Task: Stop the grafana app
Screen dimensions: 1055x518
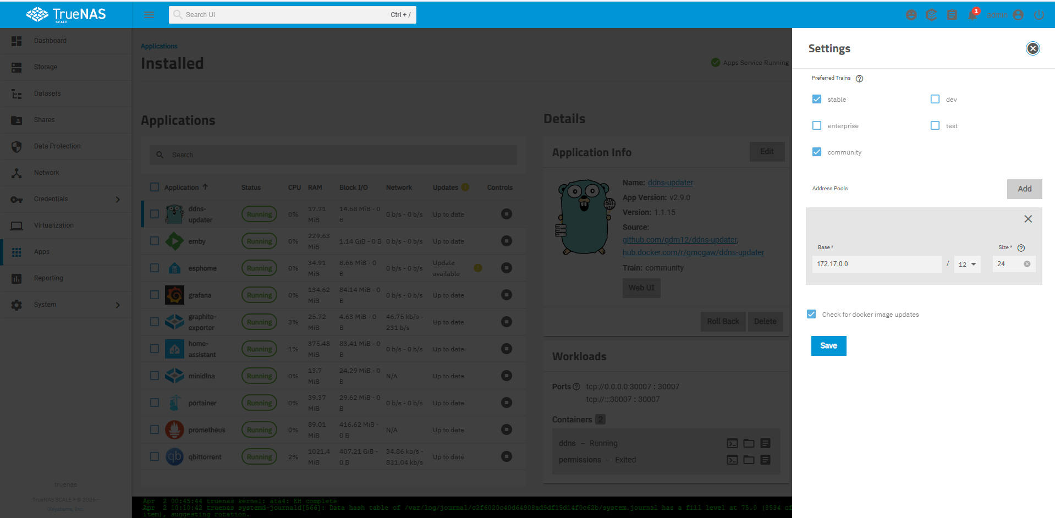Action: (x=507, y=295)
